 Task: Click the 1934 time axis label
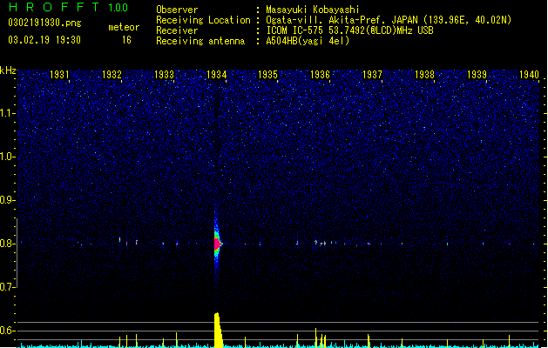tap(217, 75)
